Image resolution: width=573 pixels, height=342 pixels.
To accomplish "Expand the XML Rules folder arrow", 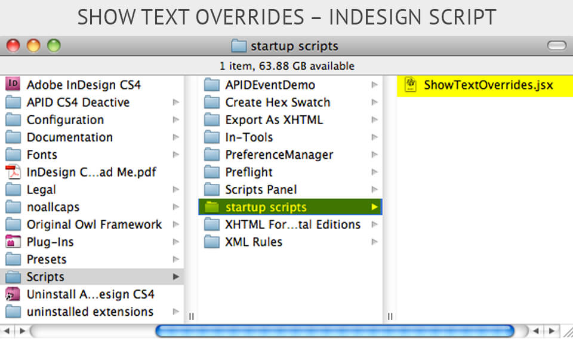I will tap(374, 242).
